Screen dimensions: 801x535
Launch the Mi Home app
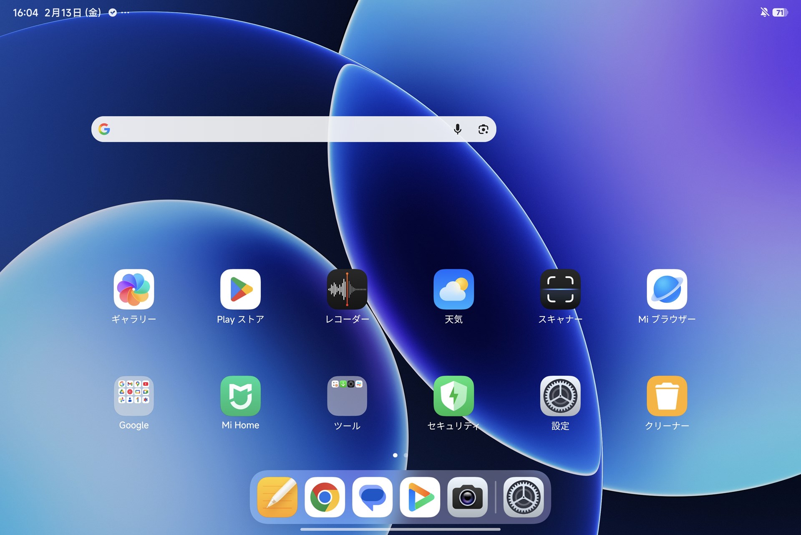pyautogui.click(x=240, y=396)
